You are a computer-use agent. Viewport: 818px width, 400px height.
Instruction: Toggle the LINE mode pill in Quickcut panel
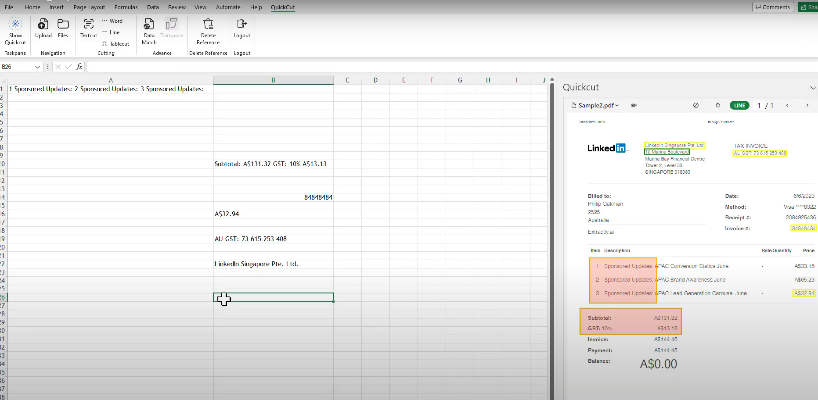739,105
